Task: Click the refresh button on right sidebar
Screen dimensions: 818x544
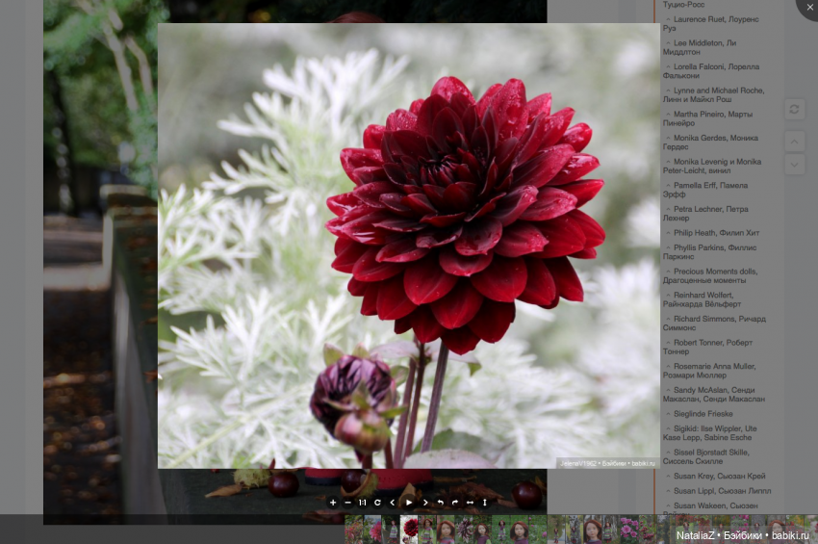Action: [794, 110]
